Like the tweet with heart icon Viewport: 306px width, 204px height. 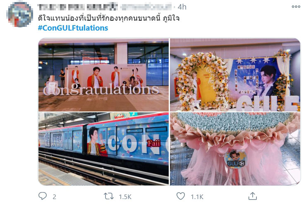click(181, 196)
